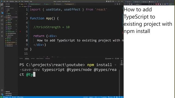Open Run and Debug view
Screen dimensions: 175x98
2,16
